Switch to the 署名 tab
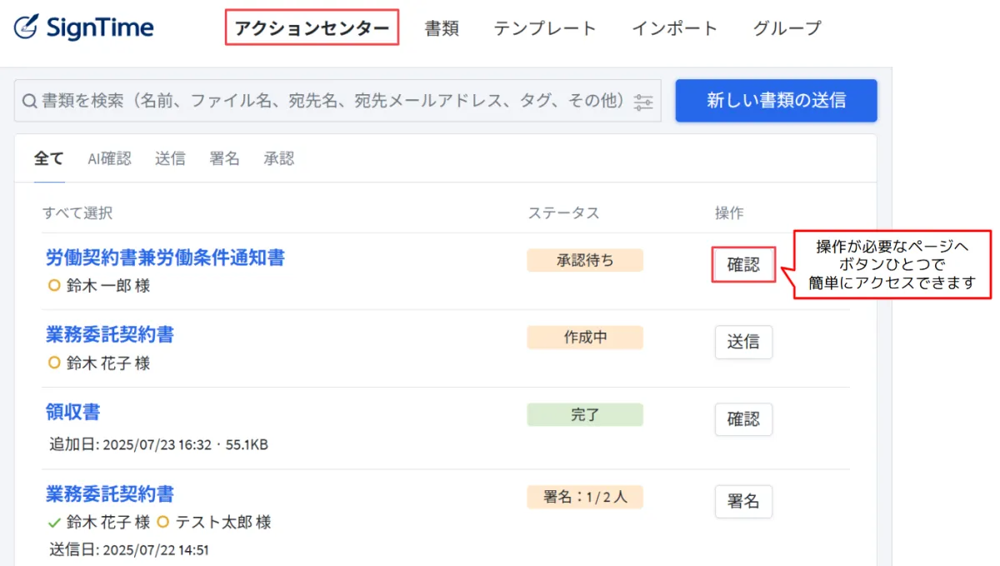The height and width of the screenshot is (566, 1000). [224, 158]
